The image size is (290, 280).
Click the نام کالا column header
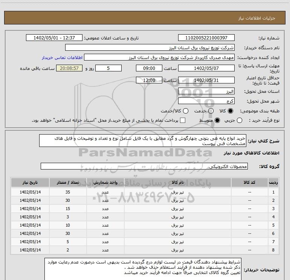pyautogui.click(x=177, y=183)
